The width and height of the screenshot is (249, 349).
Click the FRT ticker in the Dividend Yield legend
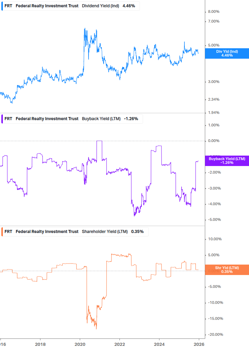click(8, 6)
